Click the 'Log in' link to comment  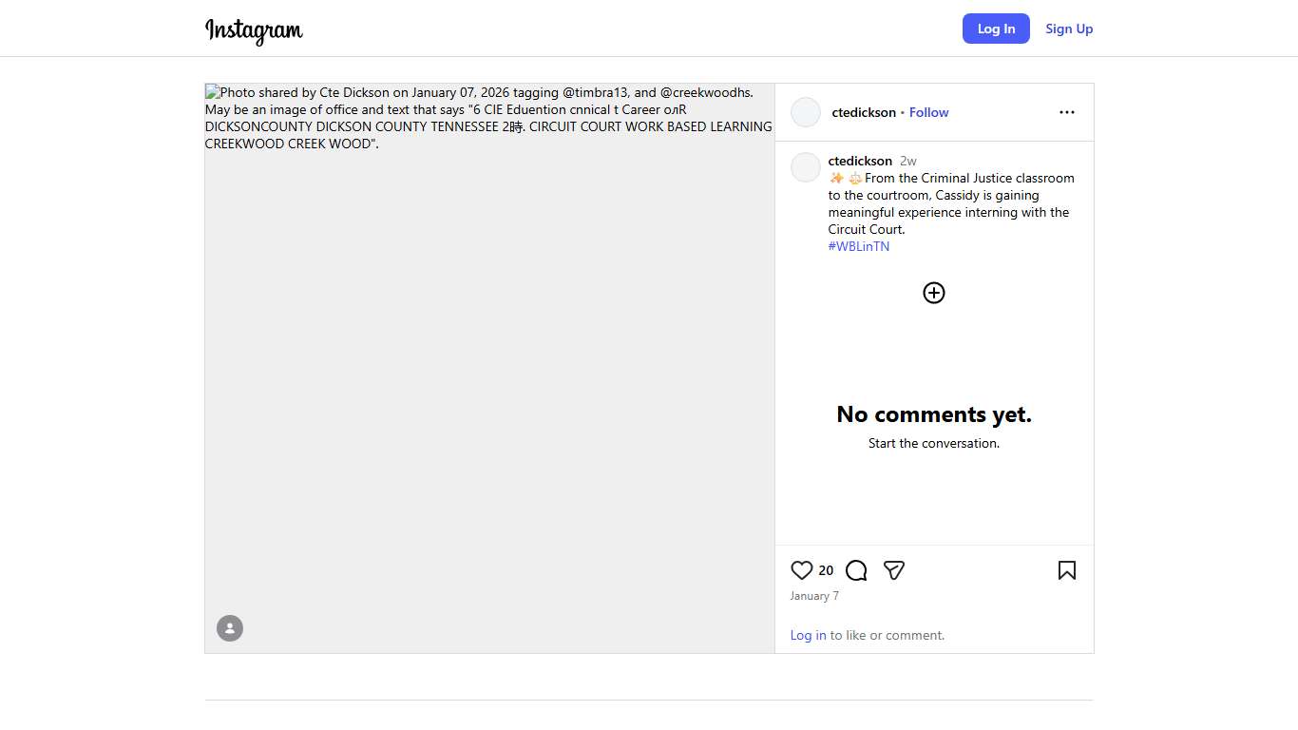coord(808,635)
